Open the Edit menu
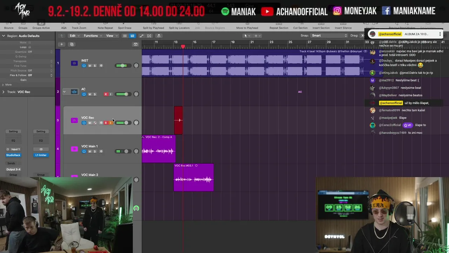Viewport: 449px width, 253px height. (74, 35)
